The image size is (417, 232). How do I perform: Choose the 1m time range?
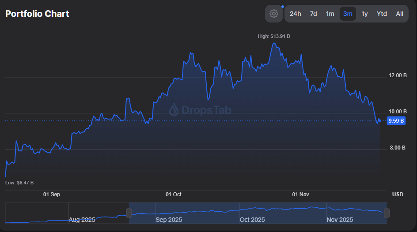330,14
